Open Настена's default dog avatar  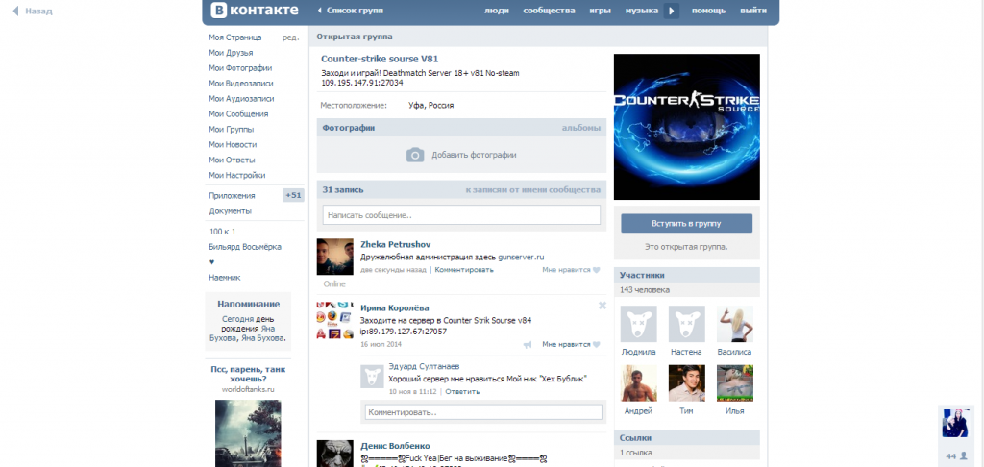coord(686,325)
